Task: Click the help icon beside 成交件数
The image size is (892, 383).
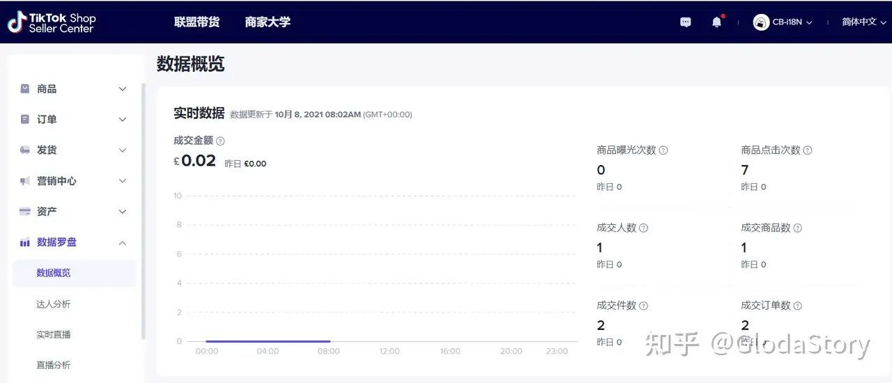Action: 644,306
